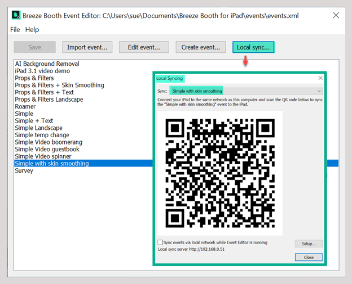Open the Sync event dropdown in Local Syncing

click(246, 91)
